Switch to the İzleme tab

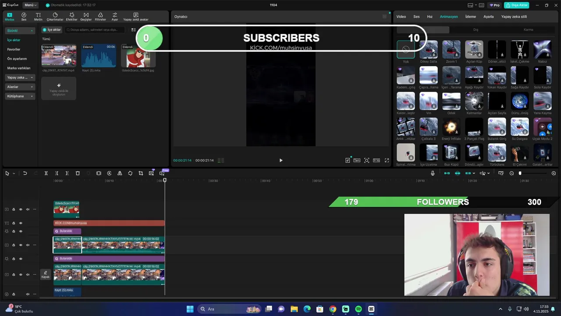[470, 17]
